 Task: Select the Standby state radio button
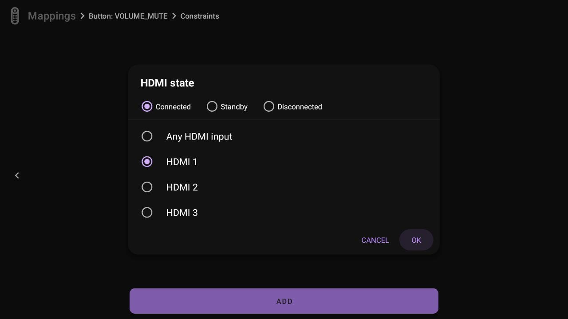[212, 106]
